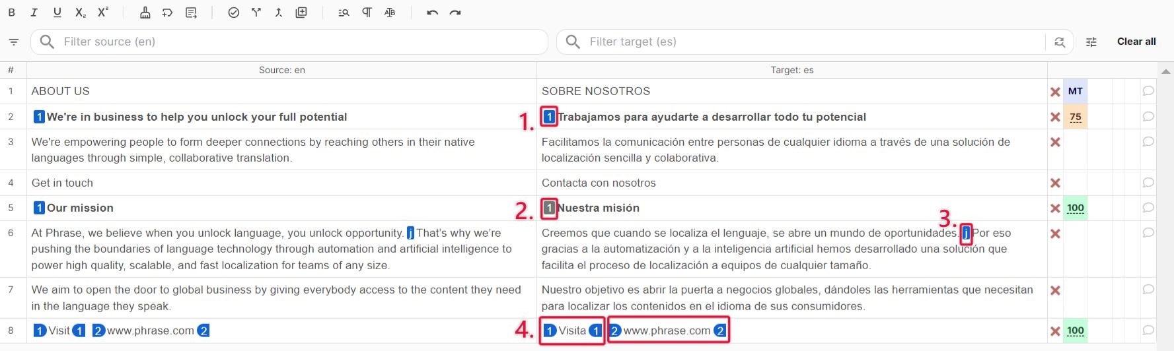Toggle confirmation X for segment 2
The width and height of the screenshot is (1174, 351).
(1055, 117)
